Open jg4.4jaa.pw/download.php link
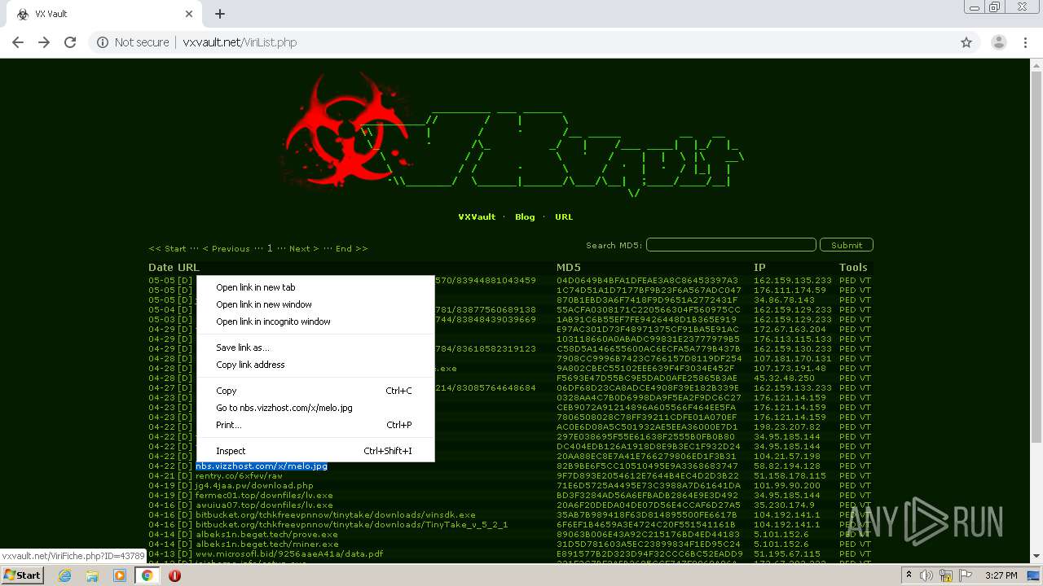1043x586 pixels. tap(254, 486)
